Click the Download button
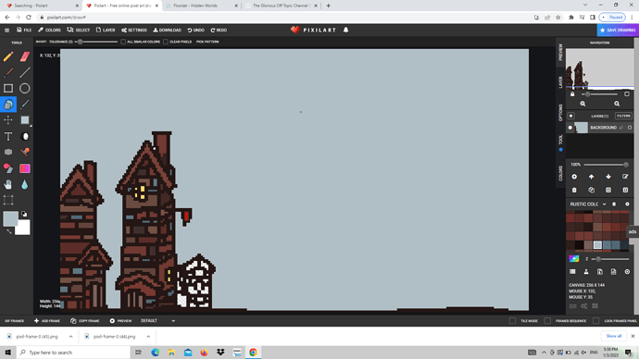This screenshot has width=639, height=359. (167, 31)
